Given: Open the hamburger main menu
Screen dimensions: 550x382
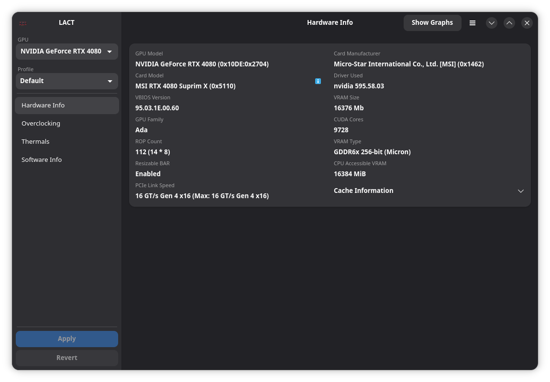Looking at the screenshot, I should click(x=473, y=23).
